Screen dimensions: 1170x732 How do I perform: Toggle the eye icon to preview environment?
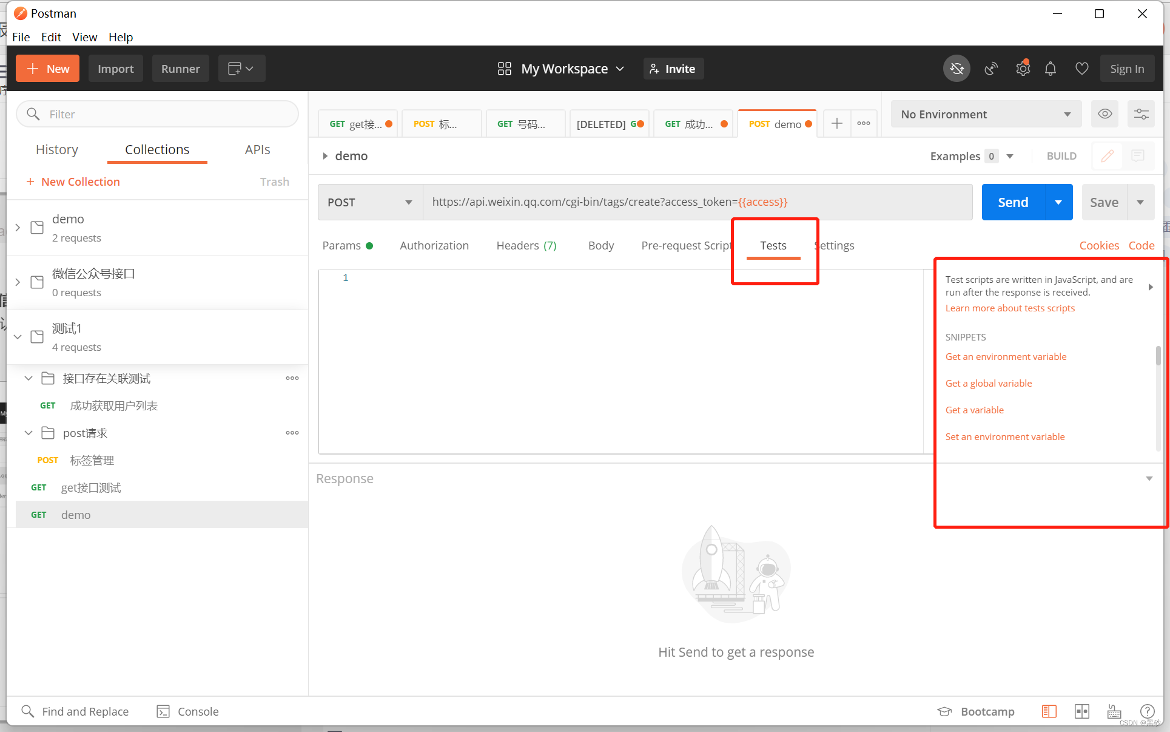coord(1104,114)
